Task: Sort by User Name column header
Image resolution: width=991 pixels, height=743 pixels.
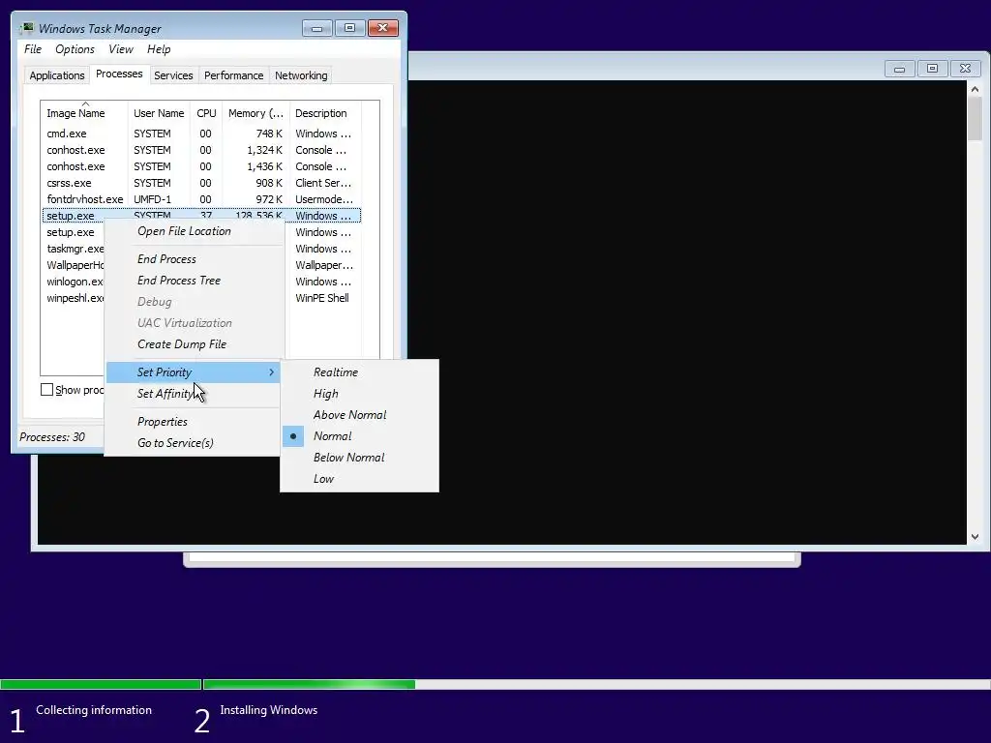Action: coord(159,113)
